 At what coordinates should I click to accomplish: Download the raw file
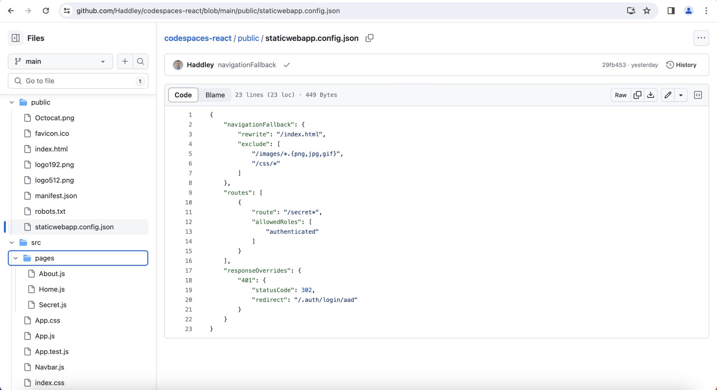(651, 95)
